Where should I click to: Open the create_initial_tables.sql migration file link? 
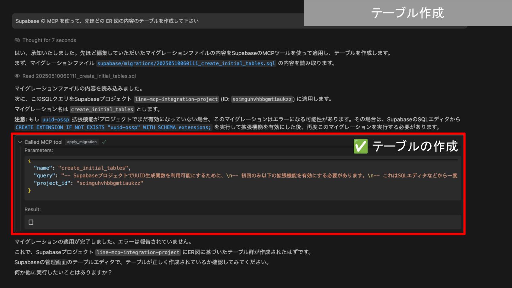186,64
